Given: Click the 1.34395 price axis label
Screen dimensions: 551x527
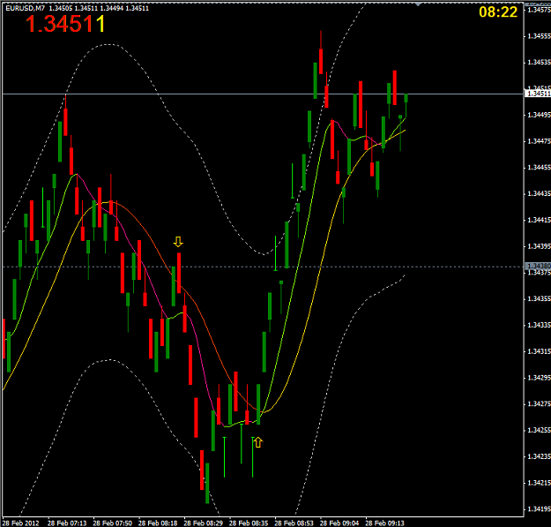Looking at the screenshot, I should pos(539,246).
